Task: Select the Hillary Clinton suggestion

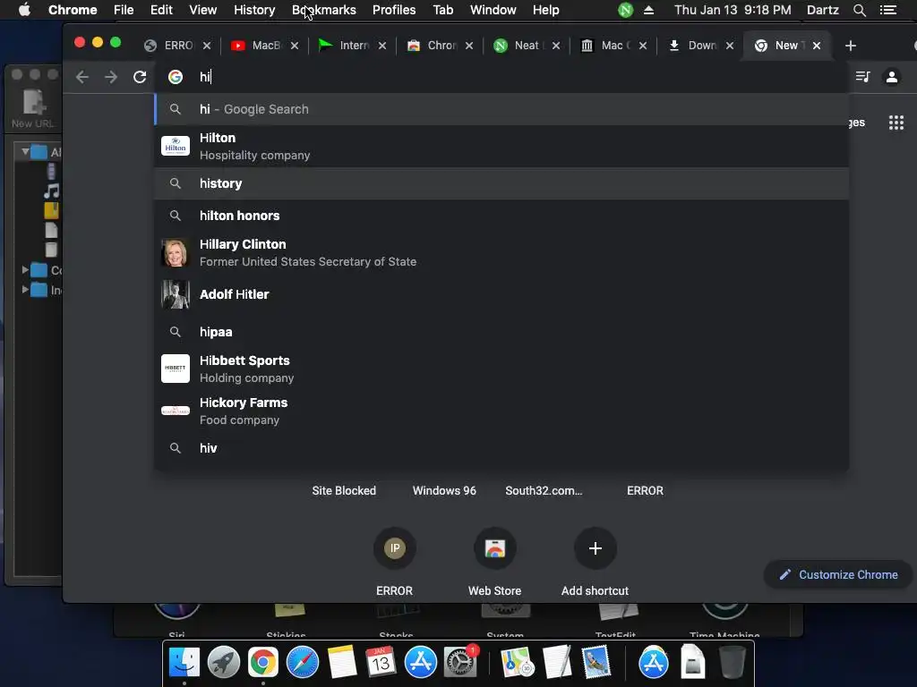Action: click(x=501, y=252)
